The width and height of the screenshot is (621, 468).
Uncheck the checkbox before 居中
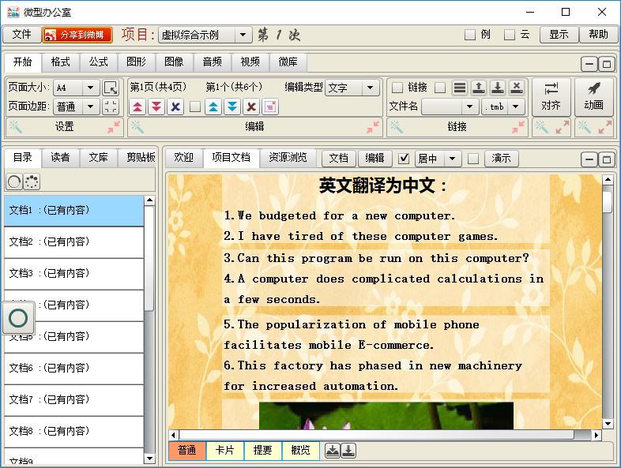click(x=404, y=159)
